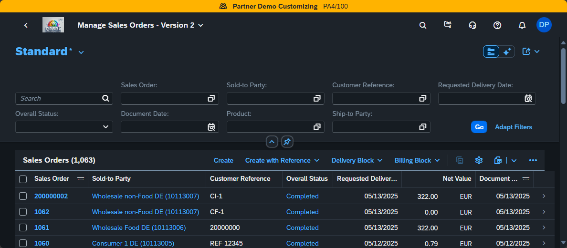Open value help for Sales Order filter
567x248 pixels.
(211, 98)
